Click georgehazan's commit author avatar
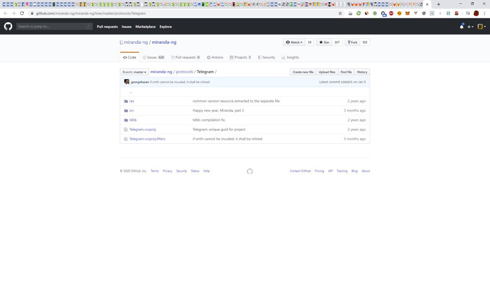The image size is (490, 299). [127, 82]
